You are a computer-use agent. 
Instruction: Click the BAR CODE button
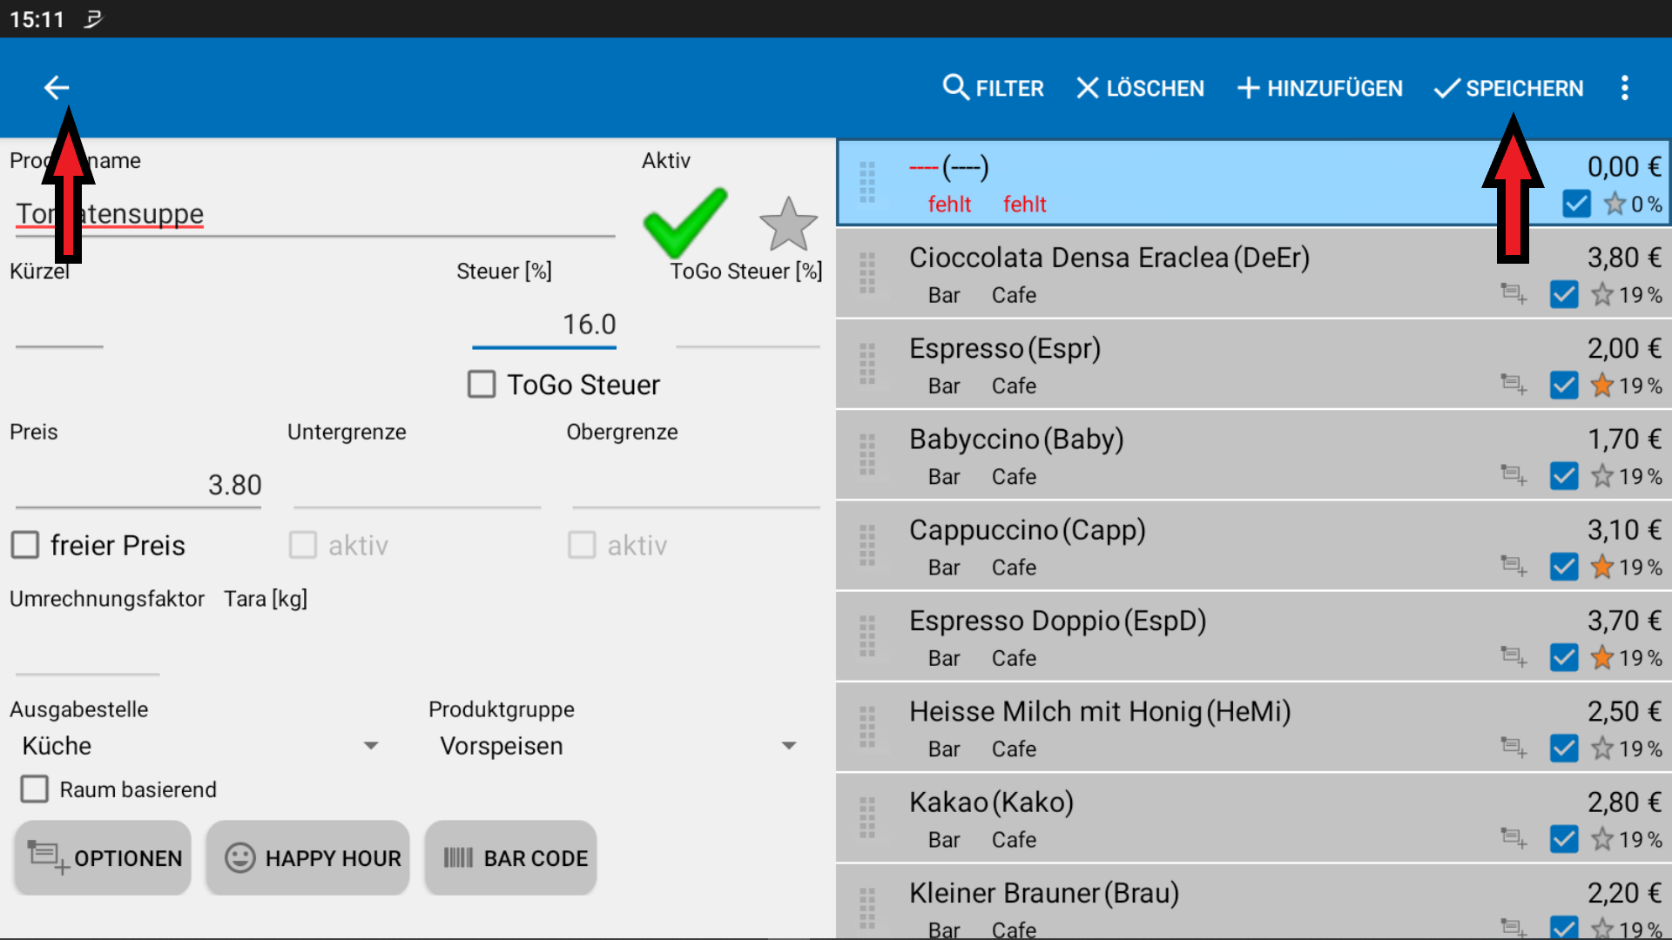tap(511, 858)
